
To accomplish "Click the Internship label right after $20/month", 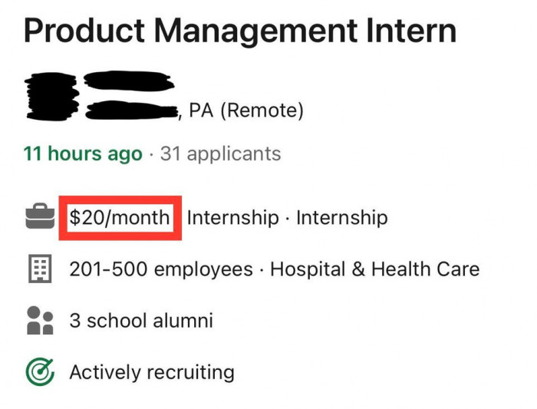I will click(x=232, y=218).
